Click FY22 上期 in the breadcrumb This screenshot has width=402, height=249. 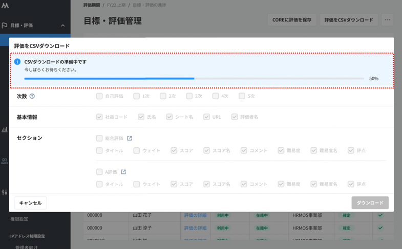[117, 5]
